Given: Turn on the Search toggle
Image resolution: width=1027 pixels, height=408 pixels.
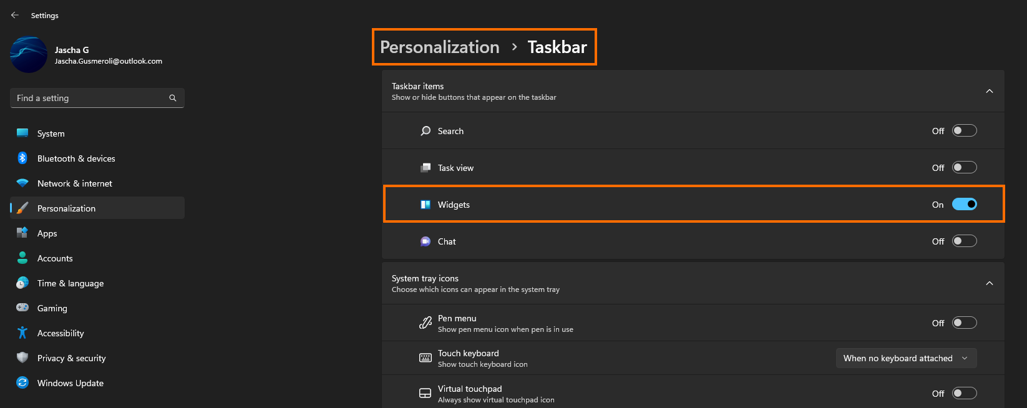Looking at the screenshot, I should click(964, 130).
